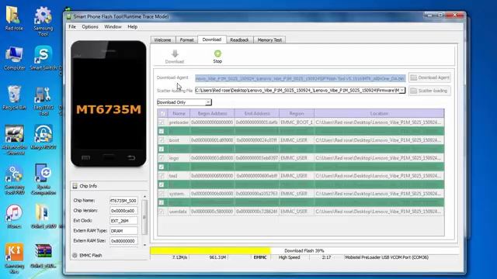This screenshot has width=497, height=279.
Task: Click the green Stop icon
Action: [217, 53]
